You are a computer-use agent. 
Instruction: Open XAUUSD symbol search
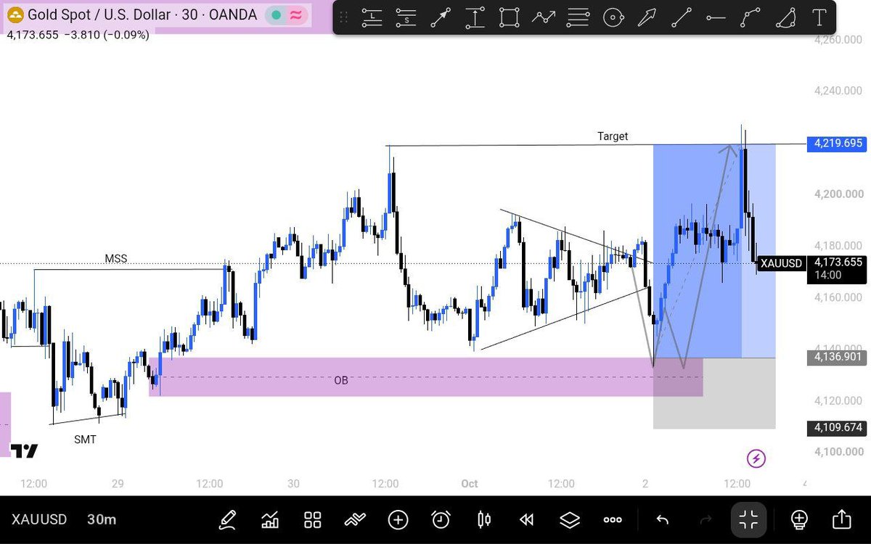pos(39,519)
